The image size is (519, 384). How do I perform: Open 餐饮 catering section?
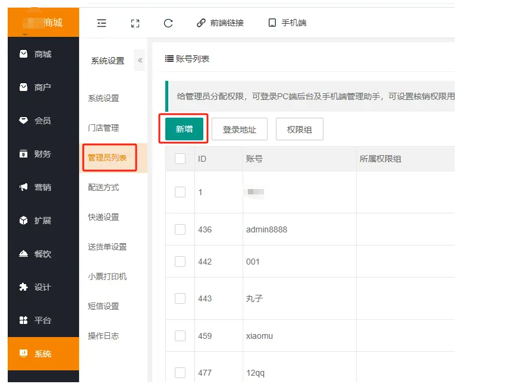(43, 254)
